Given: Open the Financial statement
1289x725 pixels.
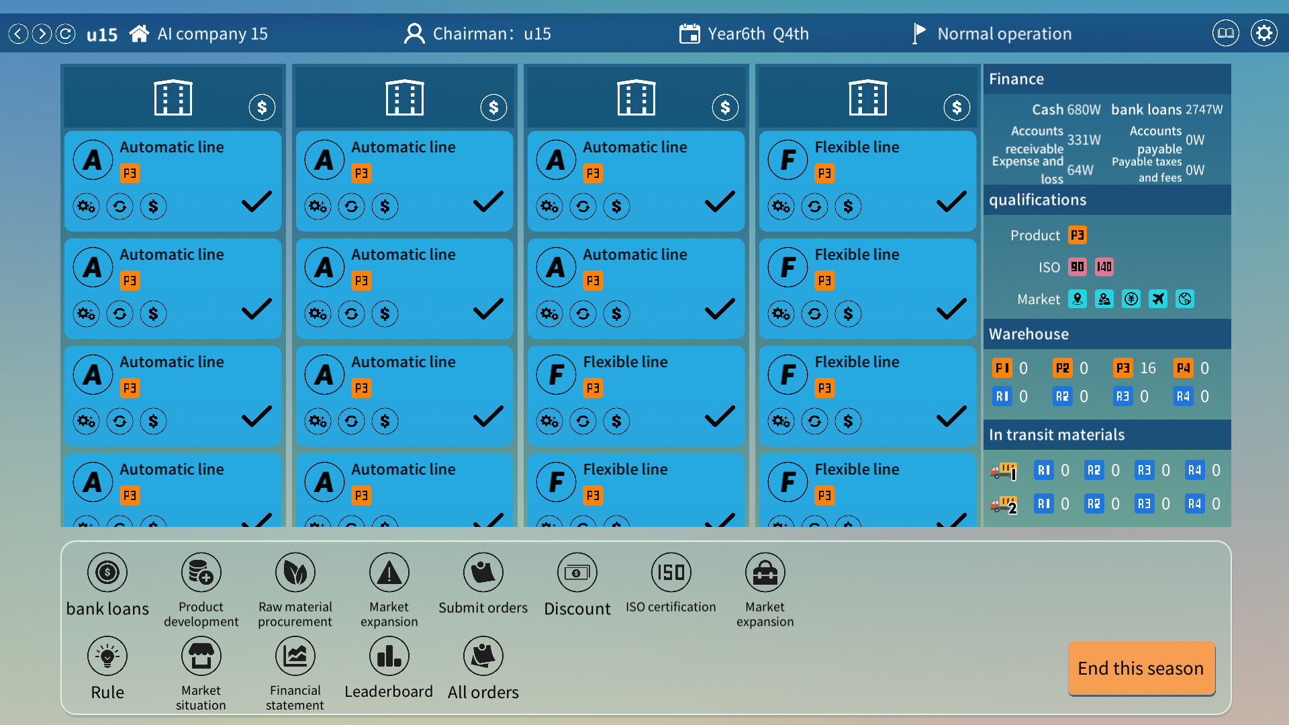Looking at the screenshot, I should tap(295, 656).
